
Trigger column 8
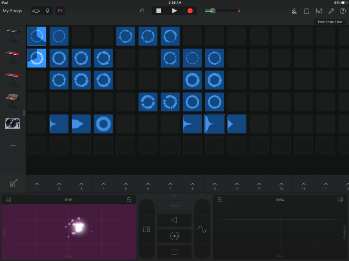[x=192, y=186]
